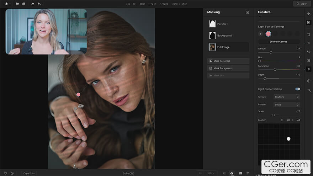Expand the Portrait Bokeh section

[x=267, y=175]
